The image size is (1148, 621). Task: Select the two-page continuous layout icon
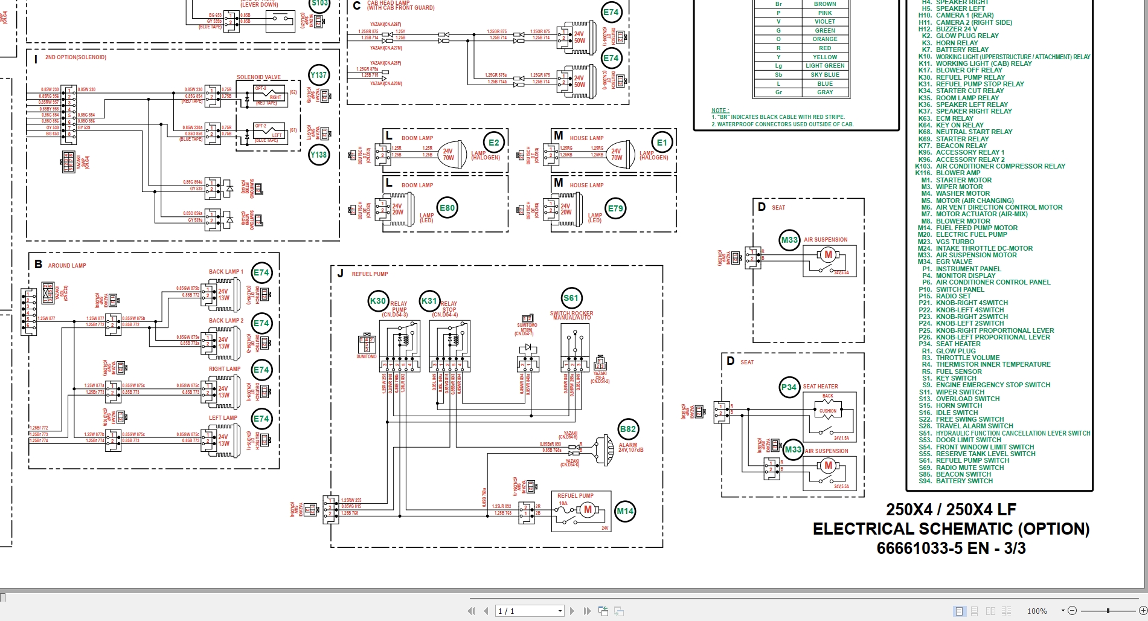1007,611
